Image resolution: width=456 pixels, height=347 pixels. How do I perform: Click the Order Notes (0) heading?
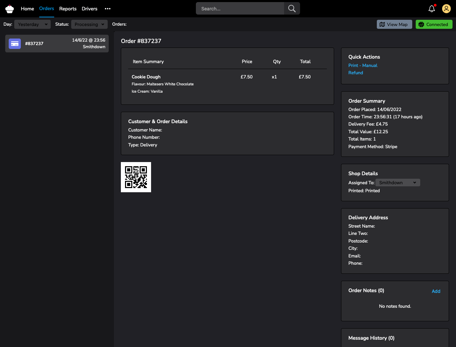[366, 290]
